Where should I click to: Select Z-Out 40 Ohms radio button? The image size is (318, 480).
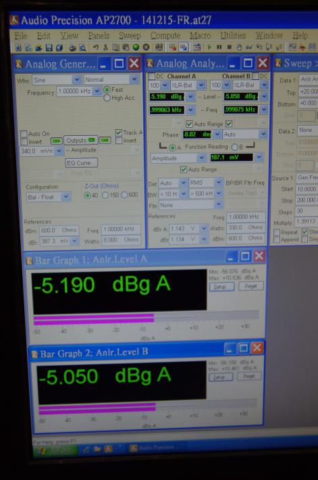(87, 195)
